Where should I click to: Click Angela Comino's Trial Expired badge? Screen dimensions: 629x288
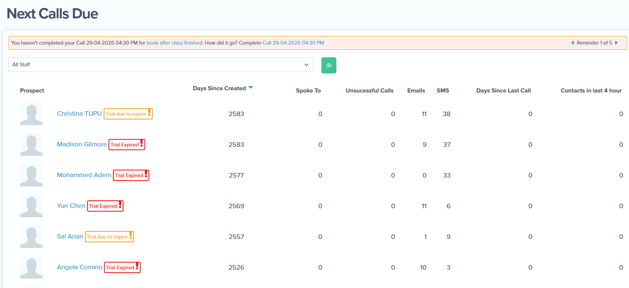coord(122,267)
